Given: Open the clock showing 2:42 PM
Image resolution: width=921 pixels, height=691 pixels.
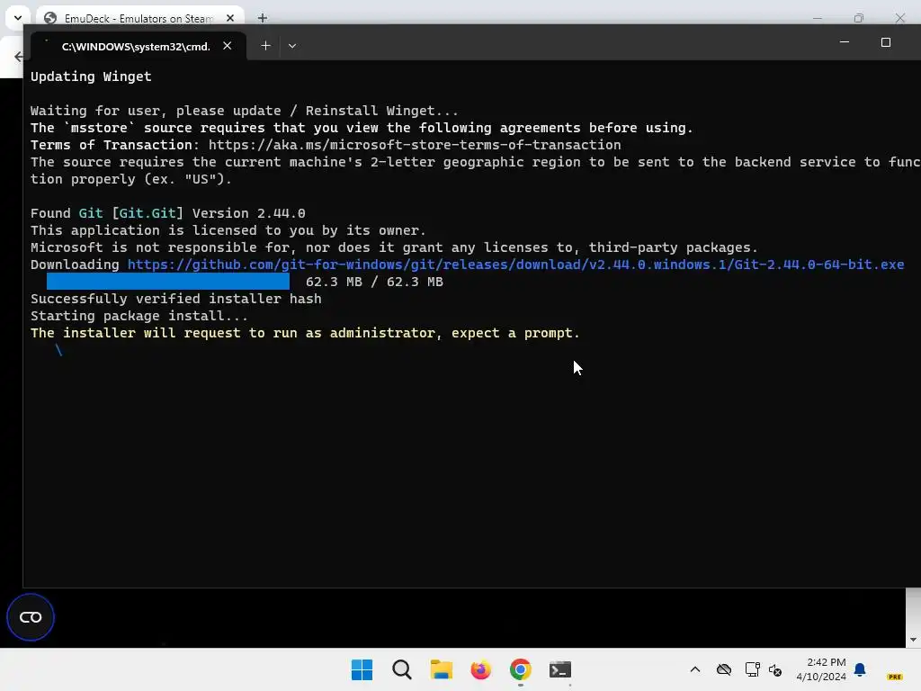Looking at the screenshot, I should click(x=821, y=669).
